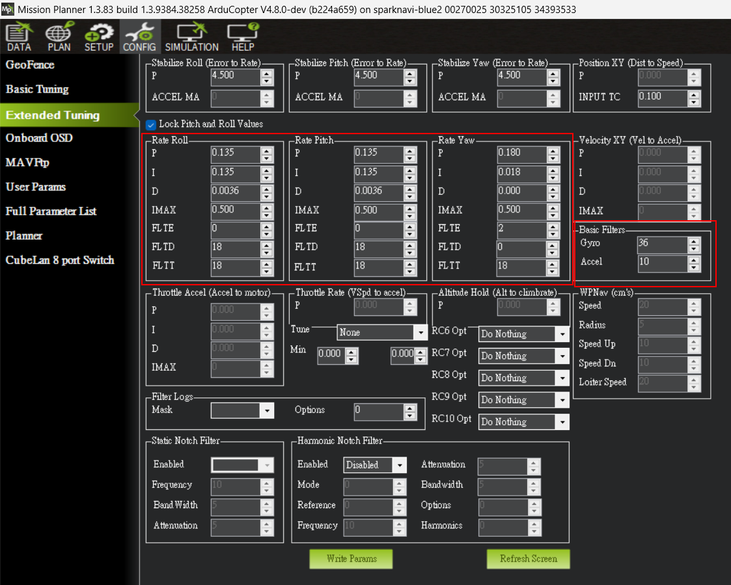
Task: Click the Write Params button
Action: [x=351, y=559]
